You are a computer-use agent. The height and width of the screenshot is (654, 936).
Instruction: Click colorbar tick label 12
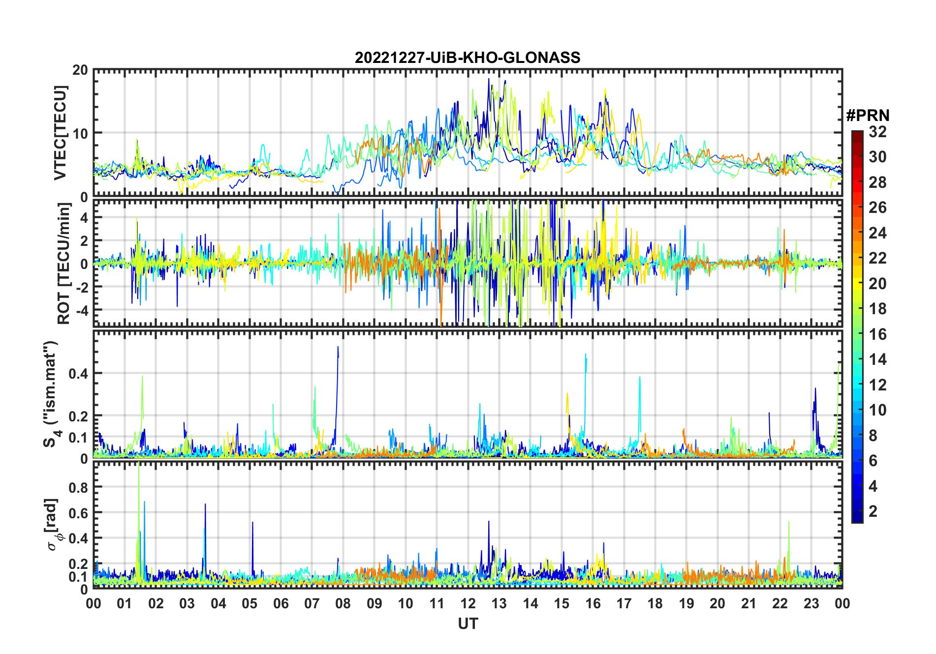[877, 385]
